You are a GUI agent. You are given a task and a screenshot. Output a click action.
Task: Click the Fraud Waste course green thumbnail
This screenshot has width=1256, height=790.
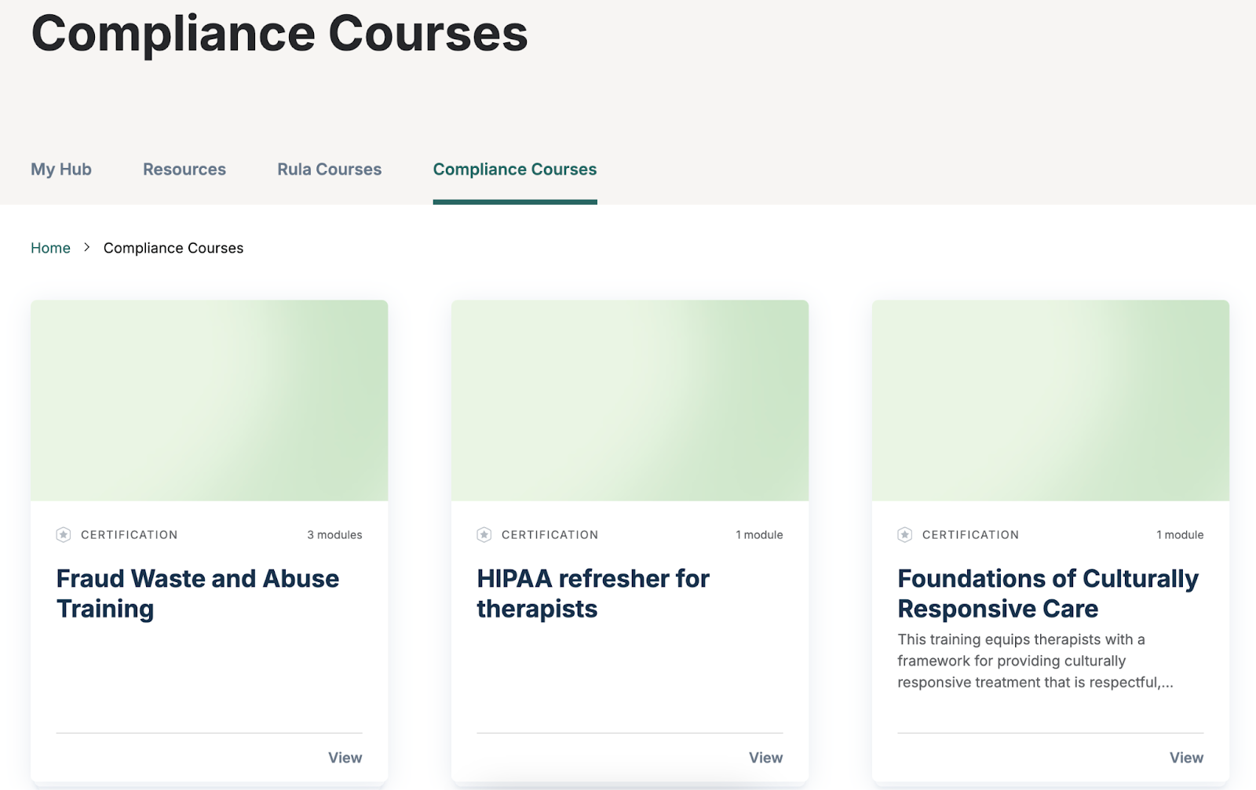coord(210,400)
